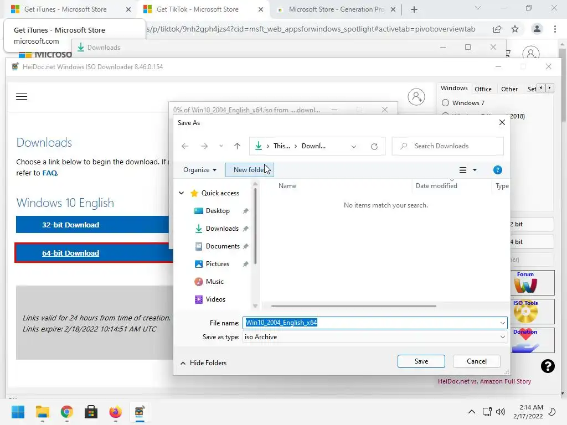Screen dimensions: 567x425
Task: Go up one folder level in Save As
Action: pos(237,146)
